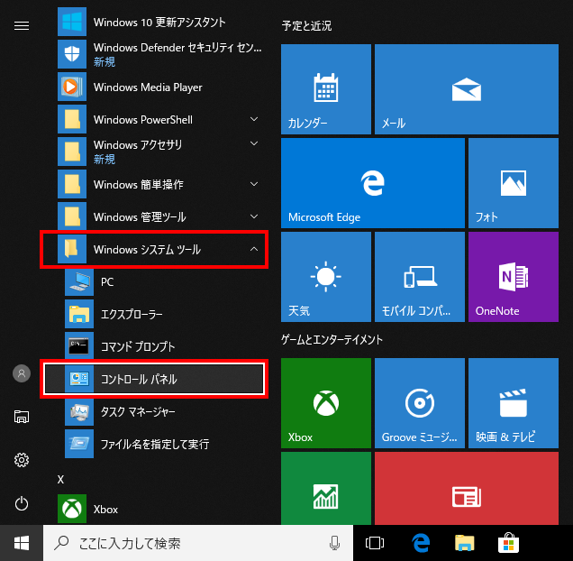
Task: Launch the Xbox green tile
Action: [x=325, y=402]
